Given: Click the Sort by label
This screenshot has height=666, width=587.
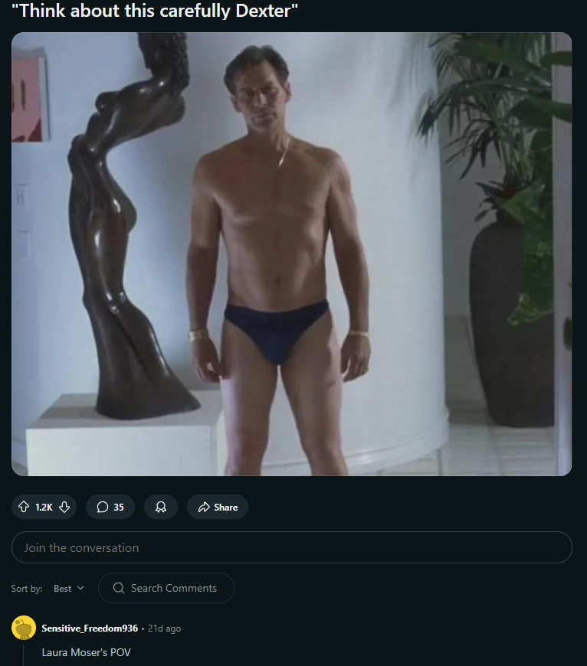Looking at the screenshot, I should [26, 588].
